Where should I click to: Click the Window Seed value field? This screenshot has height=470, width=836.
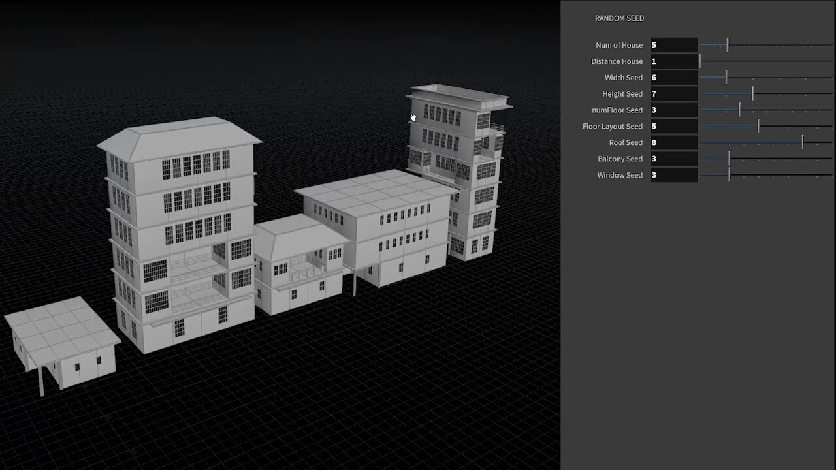click(x=673, y=175)
